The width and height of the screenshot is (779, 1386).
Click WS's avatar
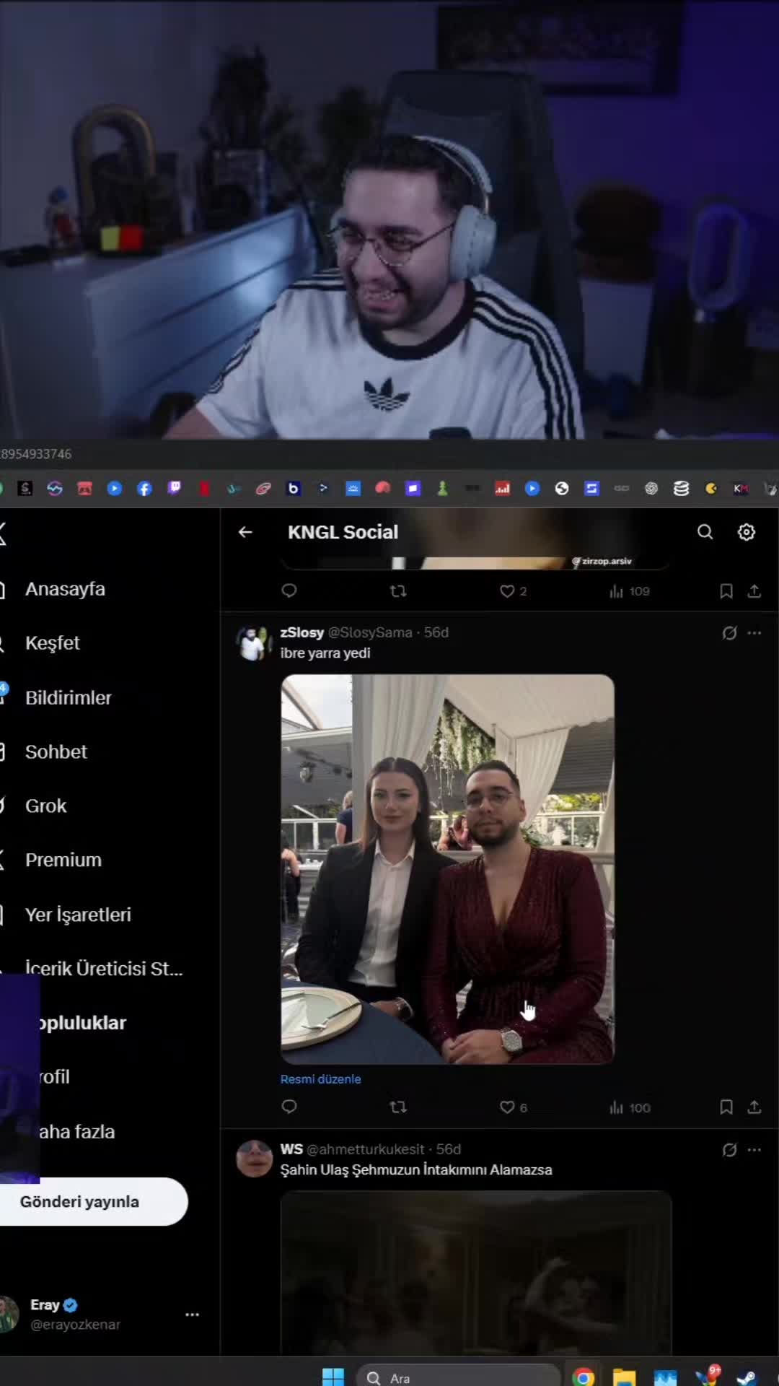pyautogui.click(x=254, y=1159)
